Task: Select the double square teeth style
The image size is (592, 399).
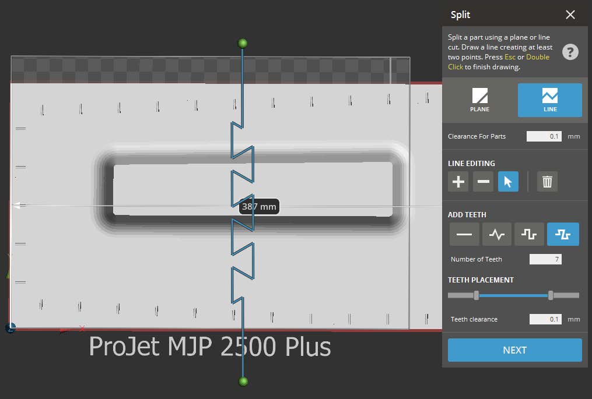Action: click(x=562, y=234)
